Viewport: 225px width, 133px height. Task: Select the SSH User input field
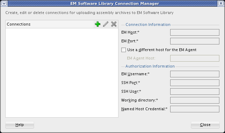click(x=195, y=92)
